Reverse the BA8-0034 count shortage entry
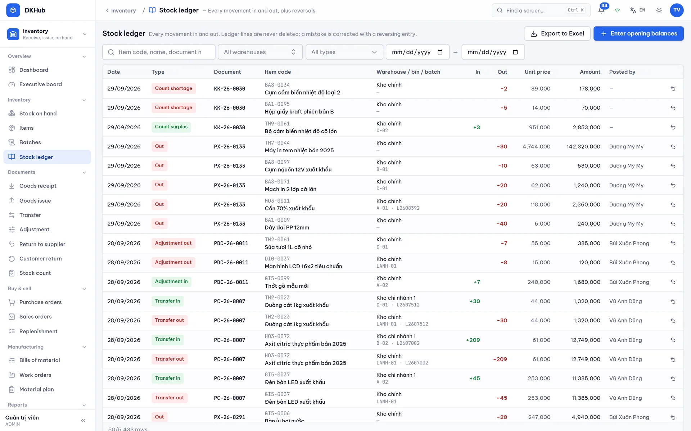This screenshot has height=431, width=691. point(673,88)
